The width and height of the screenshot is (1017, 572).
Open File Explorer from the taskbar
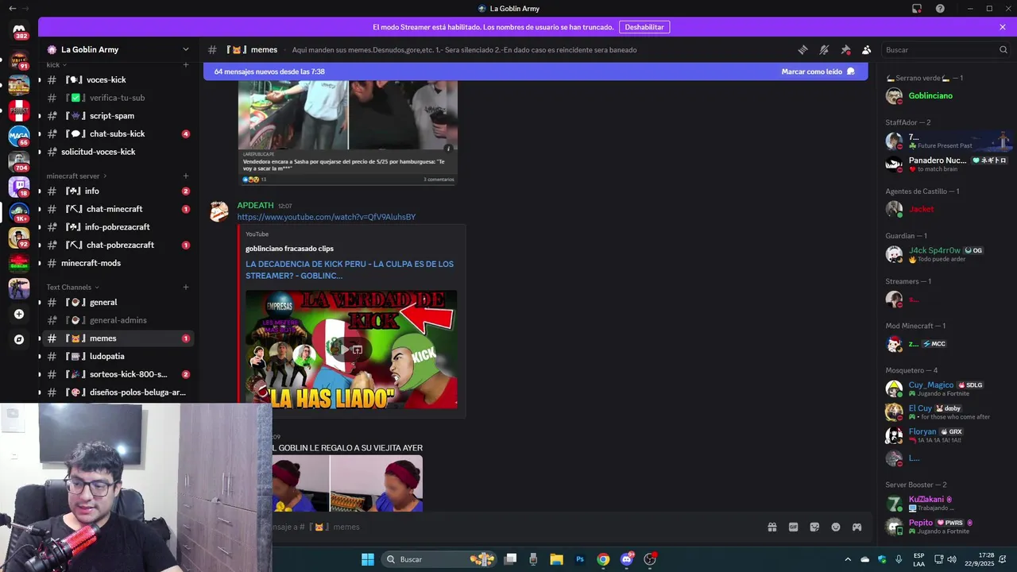tap(556, 559)
